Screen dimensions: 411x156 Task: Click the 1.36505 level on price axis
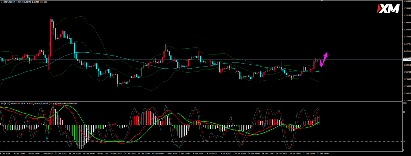[x=407, y=1]
